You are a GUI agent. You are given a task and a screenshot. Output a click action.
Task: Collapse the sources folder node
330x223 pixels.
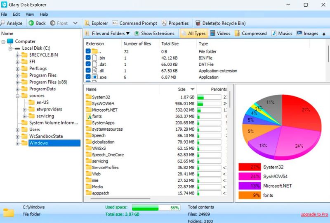17,96
